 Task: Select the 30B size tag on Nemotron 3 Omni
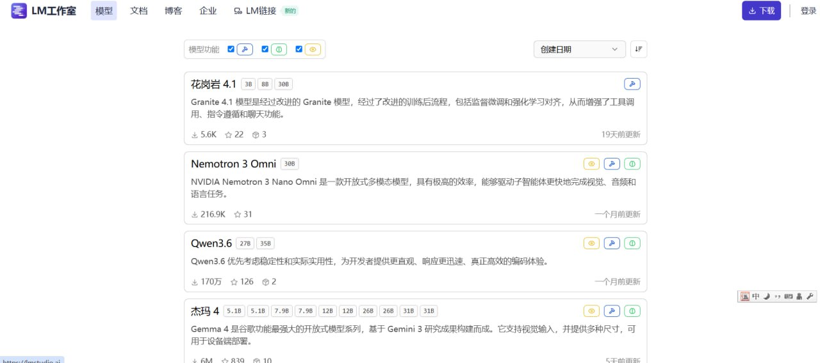point(290,164)
